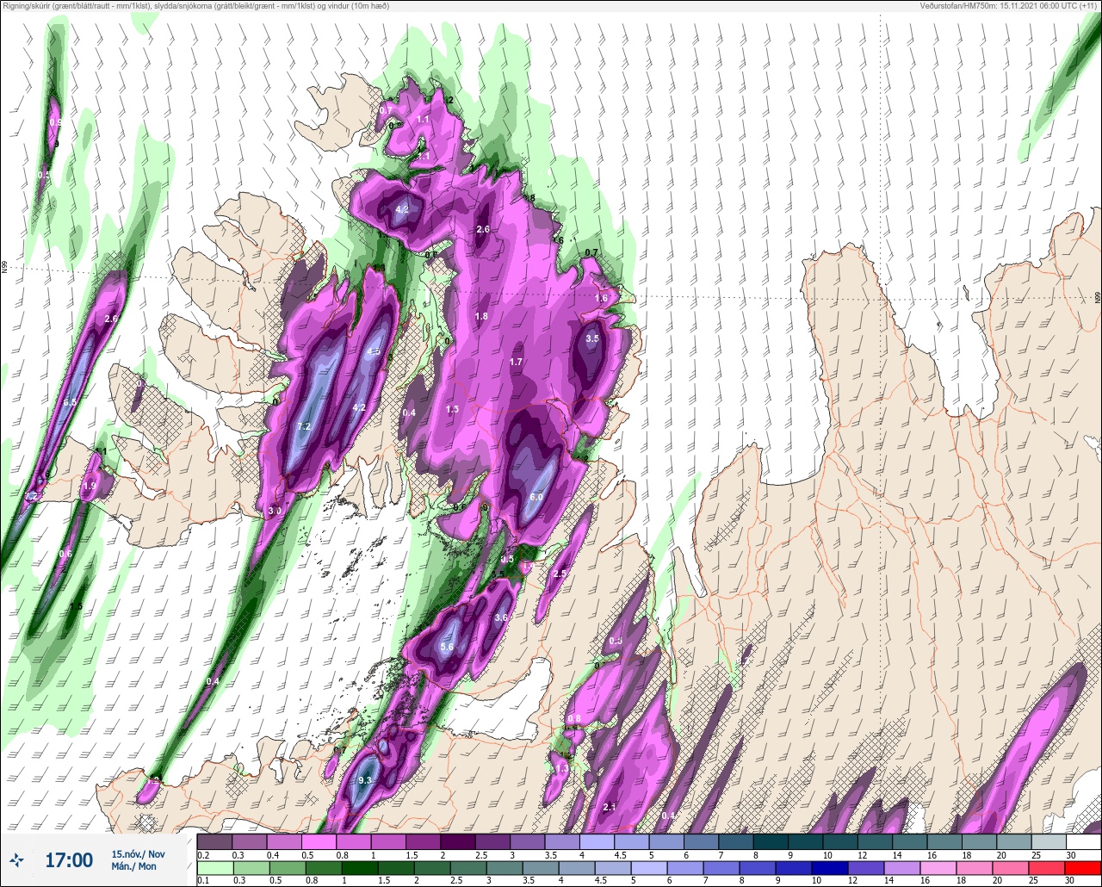Select the first mauve 0.2 swatch in upper legend

point(214,841)
